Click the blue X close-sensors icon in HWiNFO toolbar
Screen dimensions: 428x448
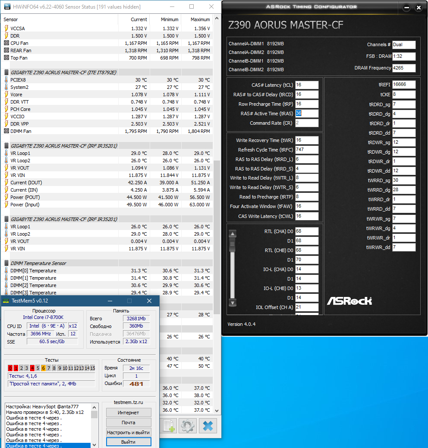click(208, 426)
